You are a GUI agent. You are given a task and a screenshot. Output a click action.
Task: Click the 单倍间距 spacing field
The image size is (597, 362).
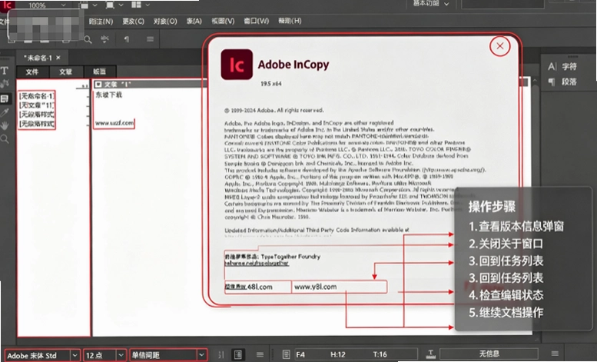tap(164, 355)
